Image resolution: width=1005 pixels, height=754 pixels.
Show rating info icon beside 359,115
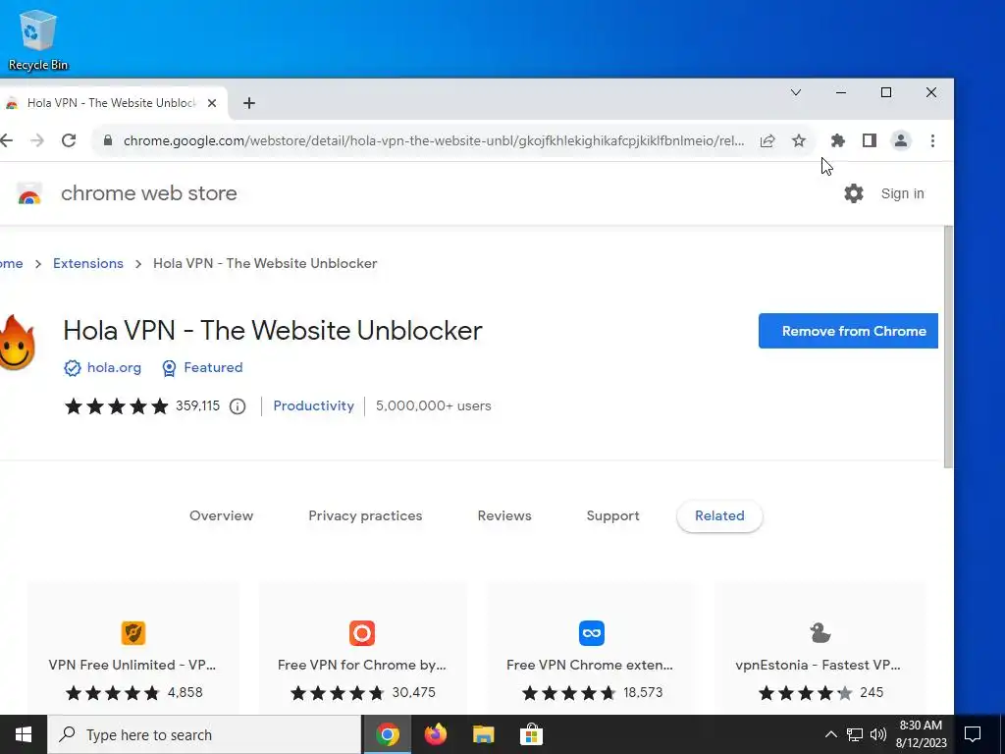point(238,406)
